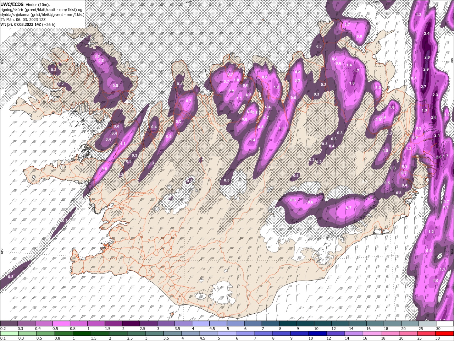This screenshot has height=341, width=454.
Task: Select the 0.8–1 snow legend swatch
Action: click(x=78, y=324)
